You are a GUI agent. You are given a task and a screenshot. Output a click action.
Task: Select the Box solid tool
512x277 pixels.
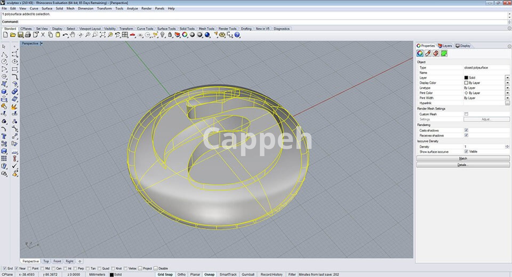pyautogui.click(x=4, y=92)
